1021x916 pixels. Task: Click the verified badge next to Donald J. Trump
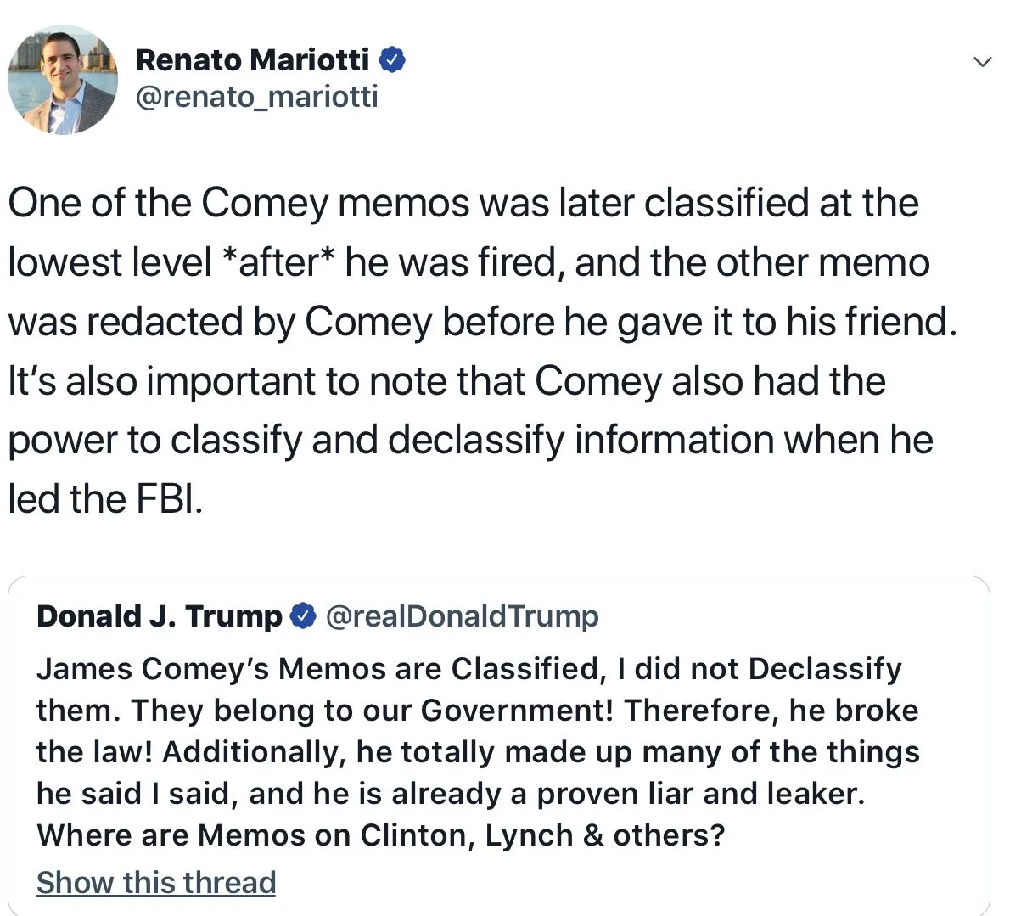tap(303, 616)
